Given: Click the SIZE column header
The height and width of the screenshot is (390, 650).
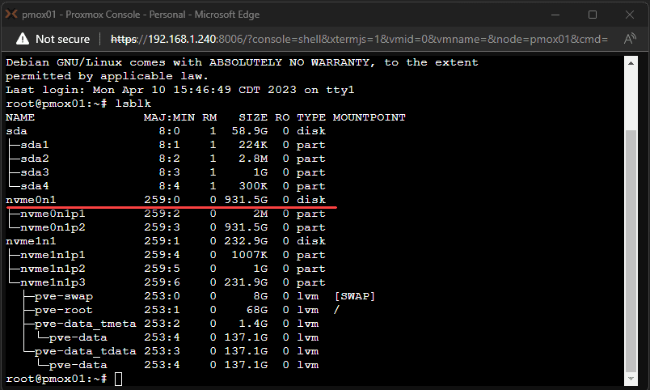Looking at the screenshot, I should (253, 117).
